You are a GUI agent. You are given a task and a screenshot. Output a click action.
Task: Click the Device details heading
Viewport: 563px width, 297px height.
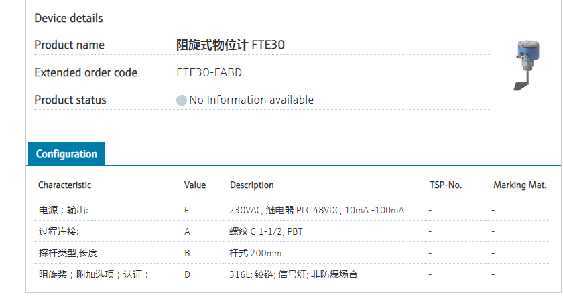coord(68,18)
